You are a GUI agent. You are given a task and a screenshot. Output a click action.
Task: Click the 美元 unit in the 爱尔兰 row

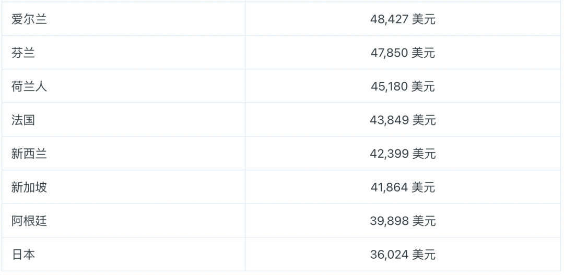[x=424, y=20]
